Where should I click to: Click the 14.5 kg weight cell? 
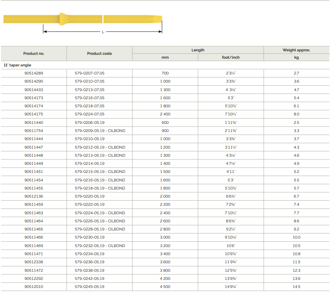tap(296, 287)
